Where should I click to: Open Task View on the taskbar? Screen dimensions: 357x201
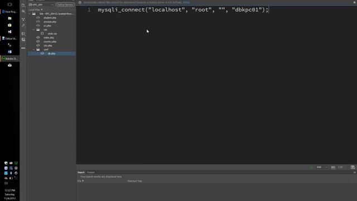click(9, 4)
